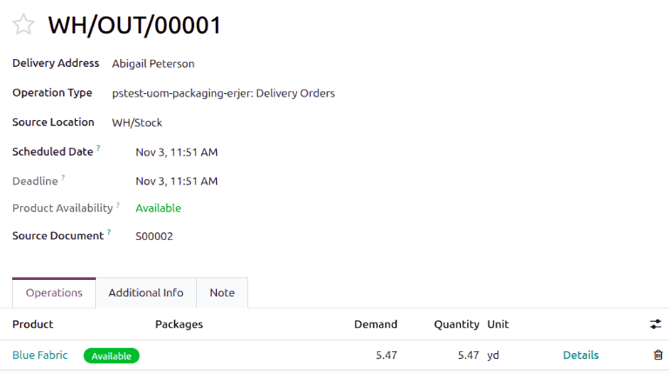Delete the Blue Fabric line with trash icon
669x373 pixels.
click(x=658, y=355)
